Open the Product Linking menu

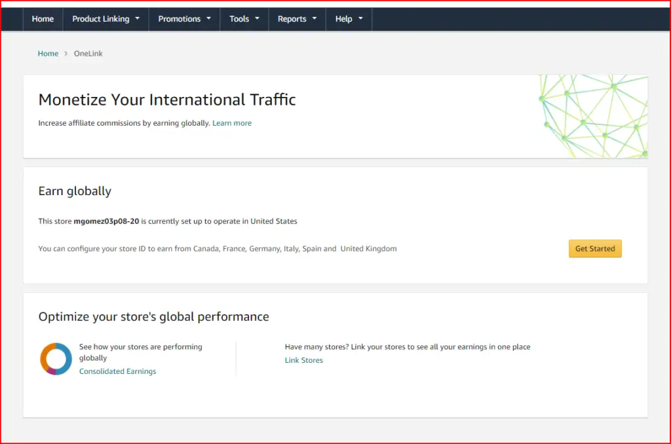coord(105,19)
